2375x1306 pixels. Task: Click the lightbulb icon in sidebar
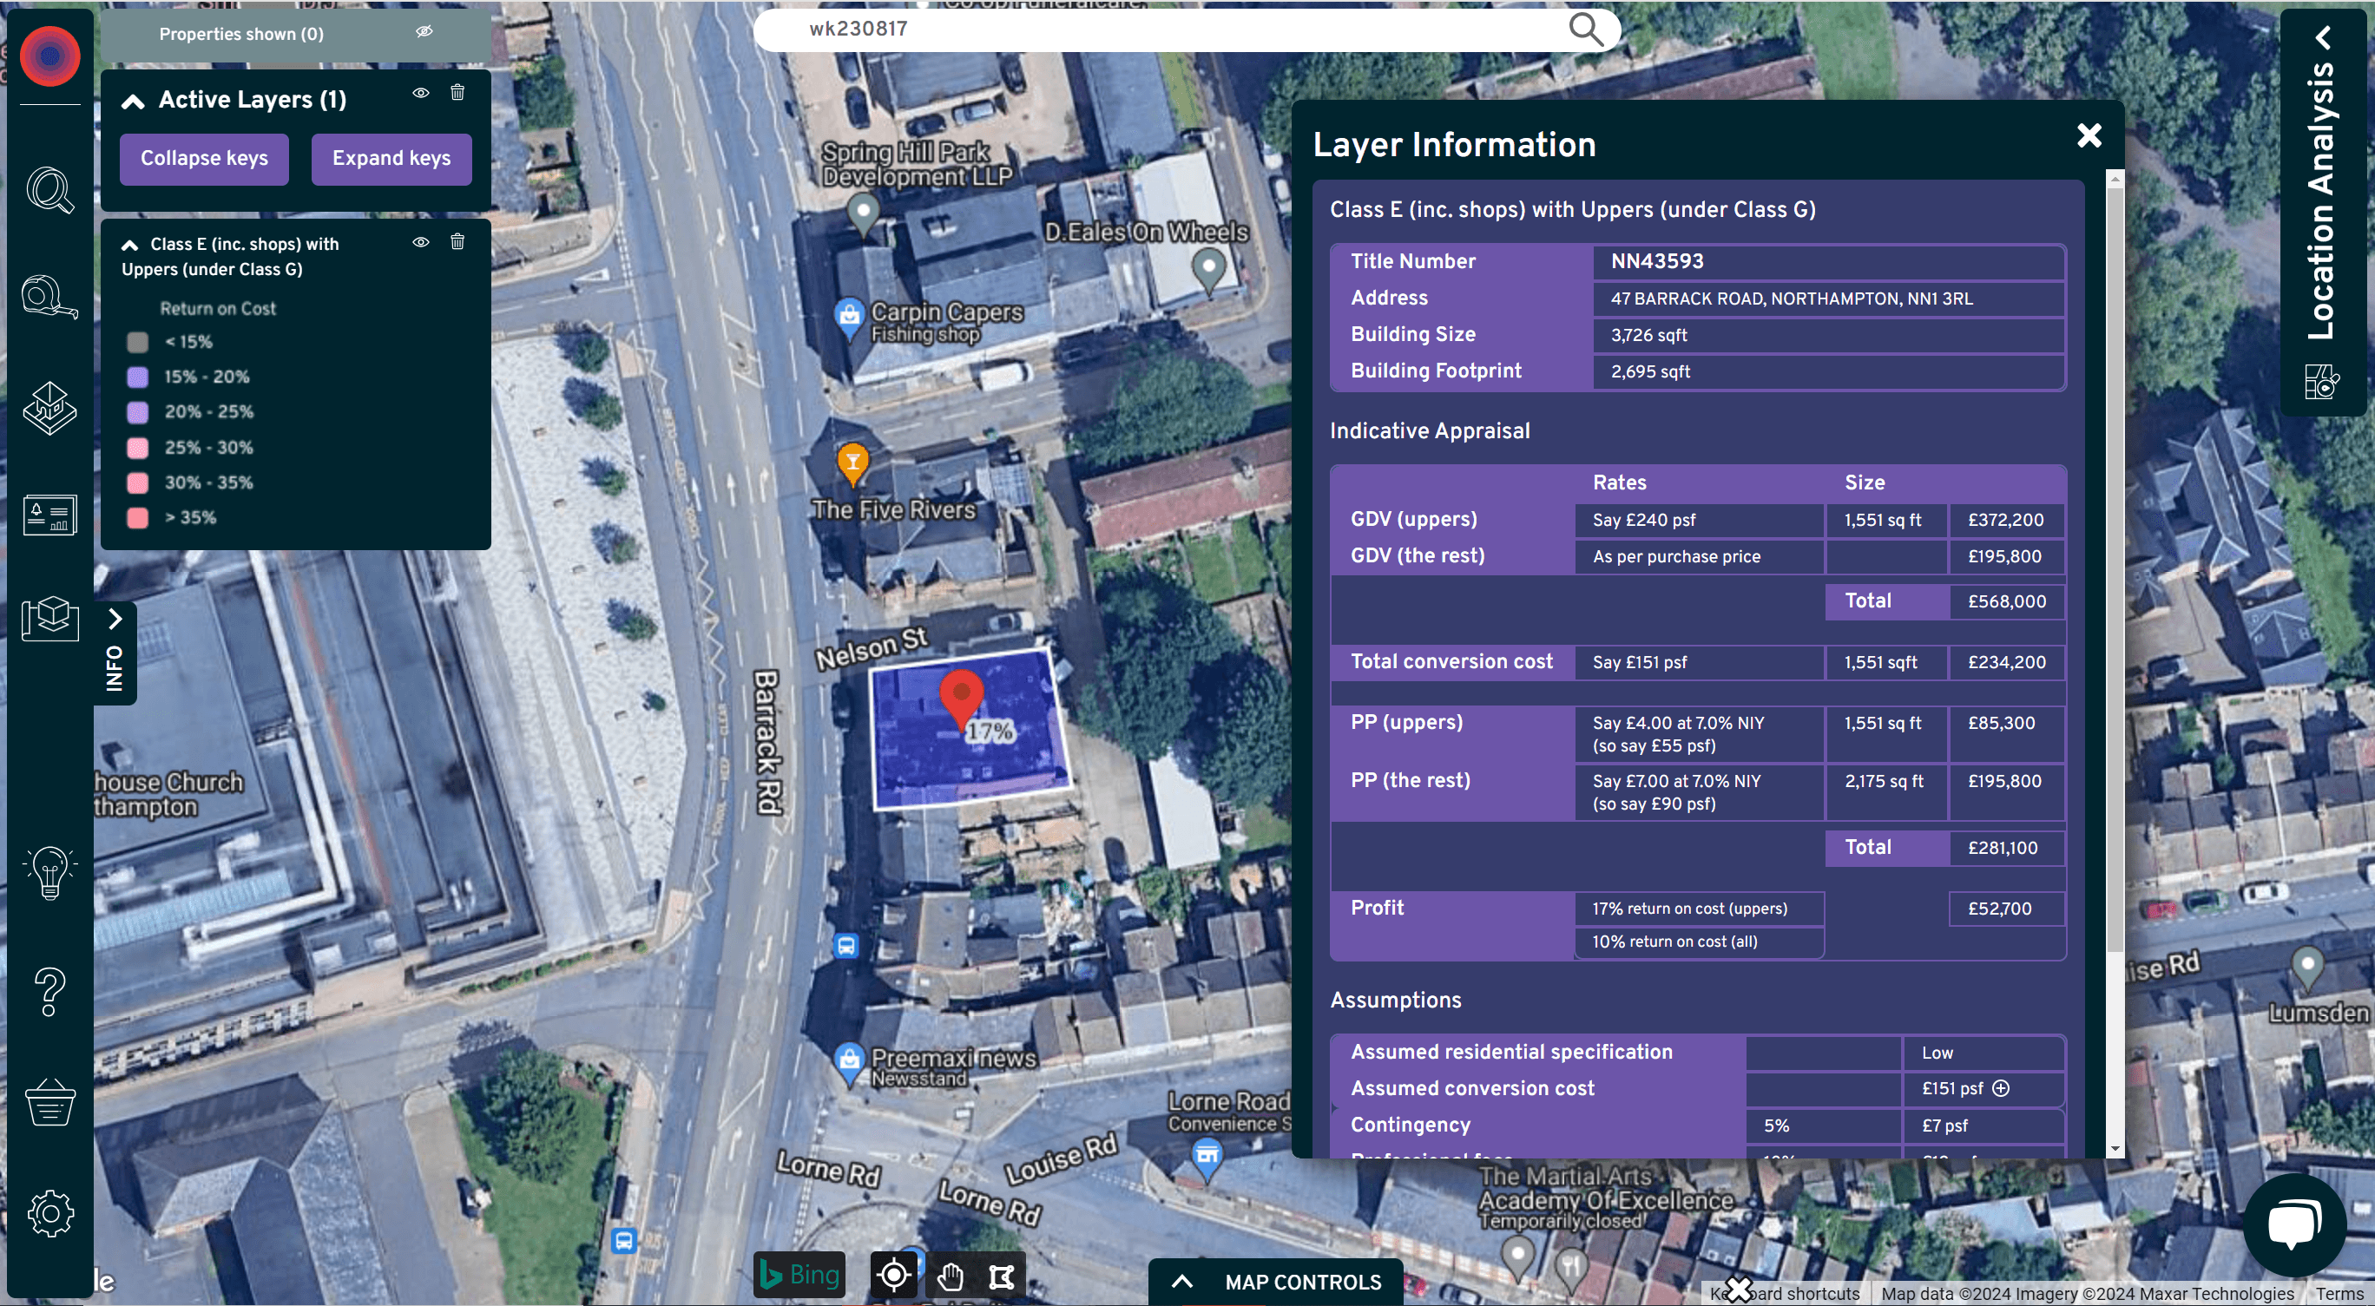(x=49, y=872)
